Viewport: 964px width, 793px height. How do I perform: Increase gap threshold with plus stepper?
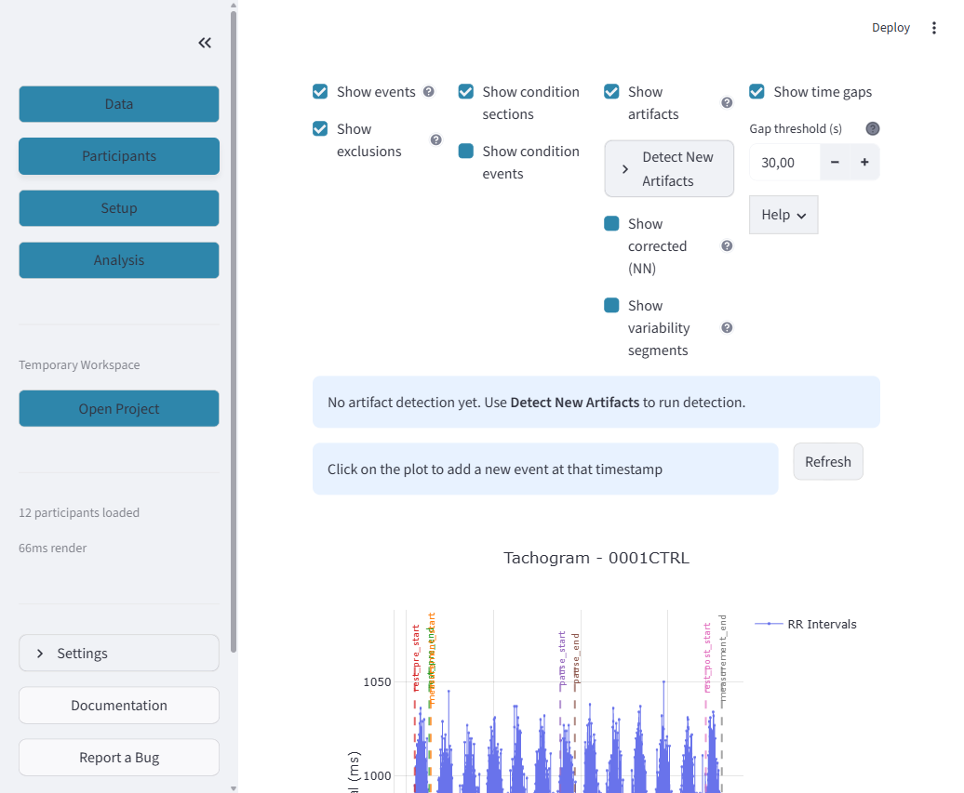pos(864,162)
